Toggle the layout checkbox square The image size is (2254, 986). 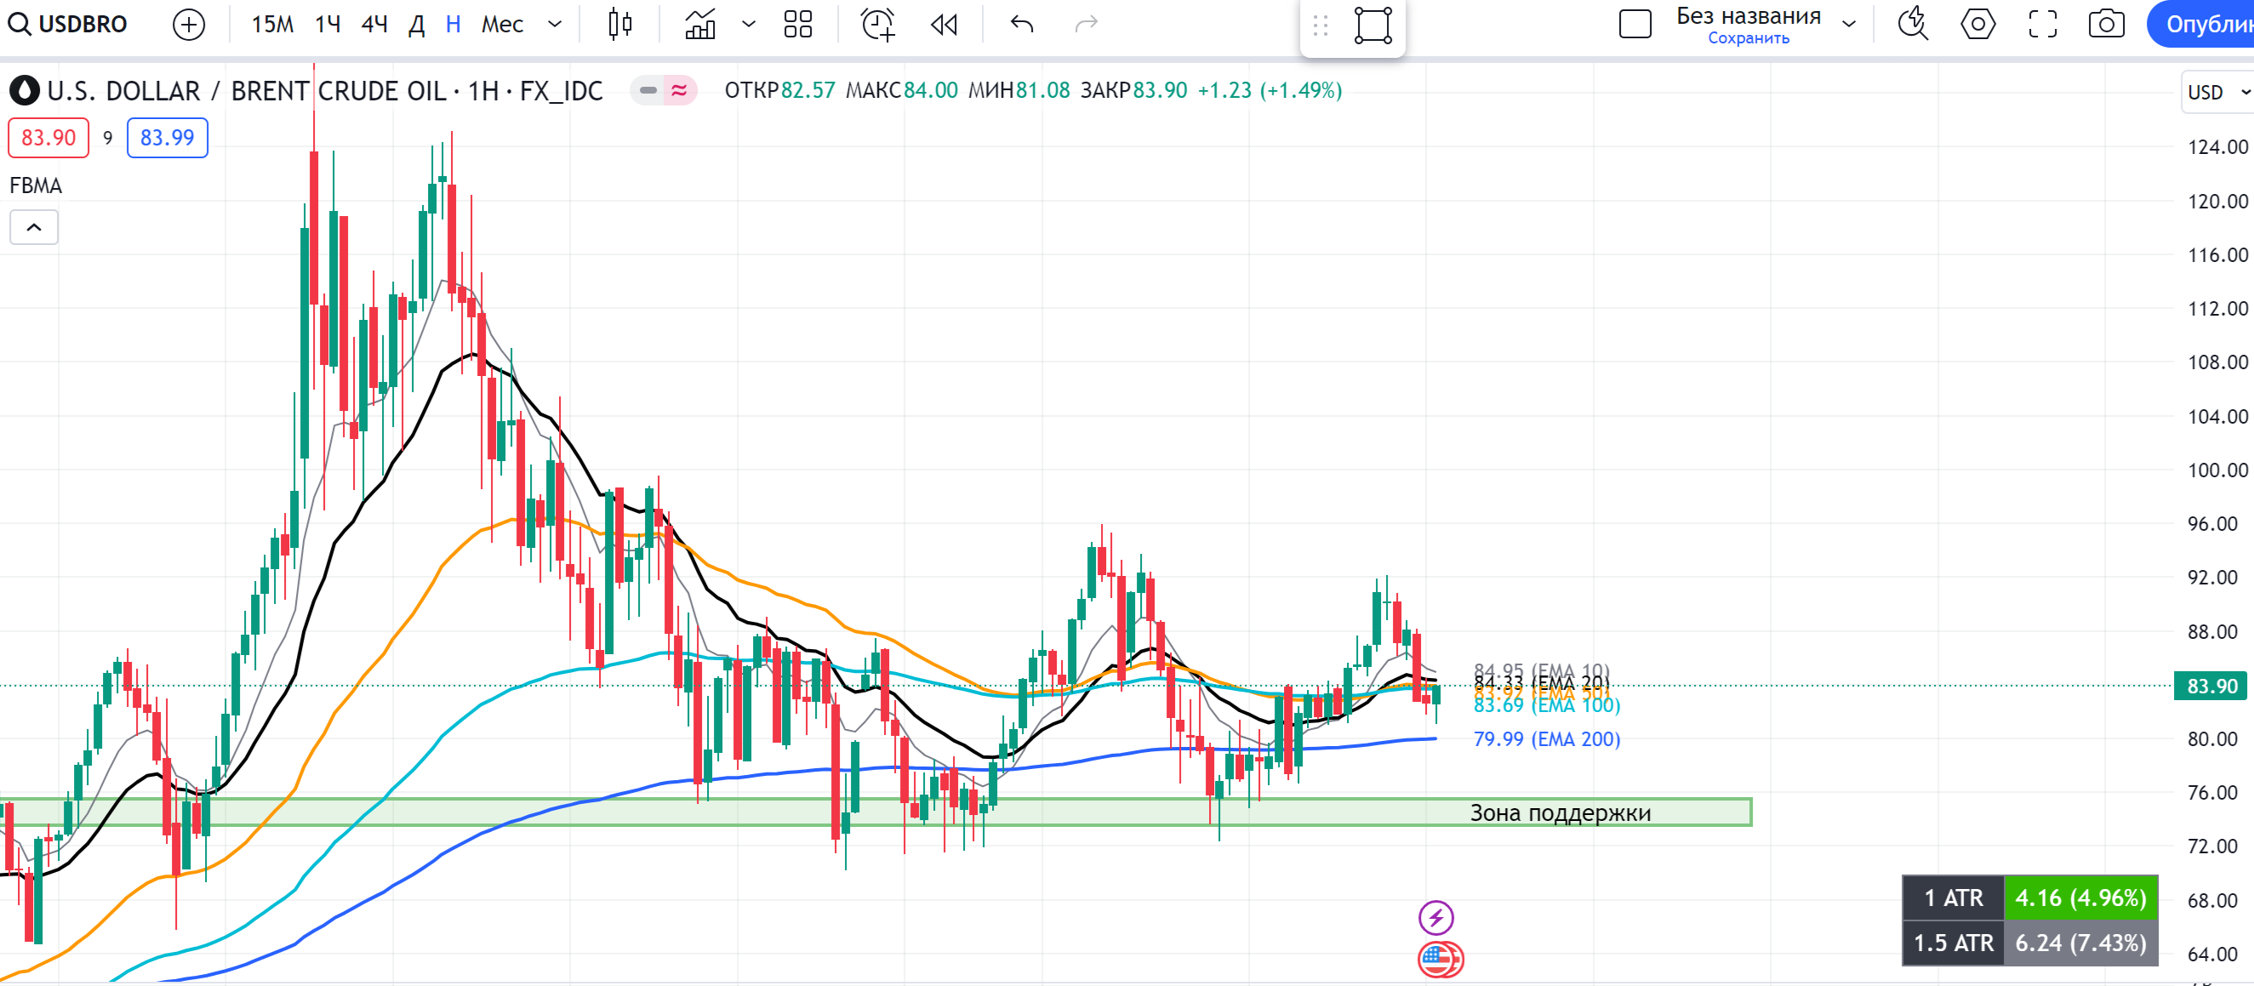pyautogui.click(x=1635, y=24)
